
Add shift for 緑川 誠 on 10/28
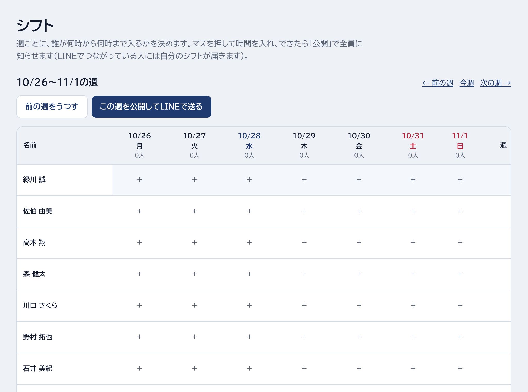pyautogui.click(x=249, y=180)
